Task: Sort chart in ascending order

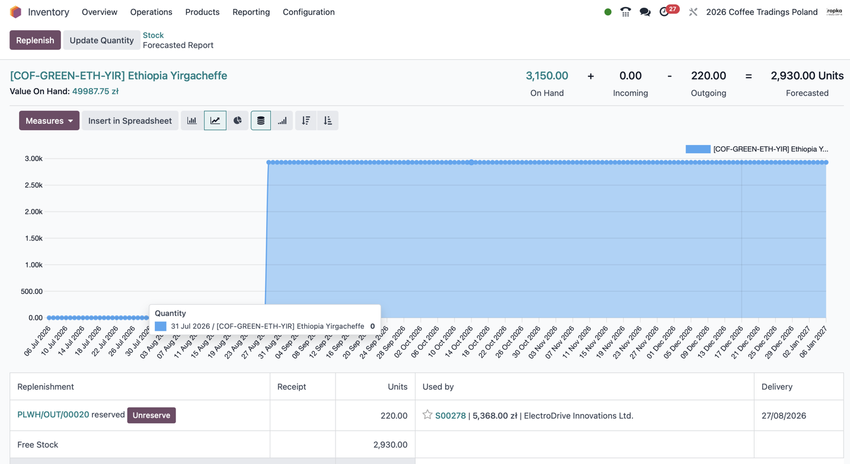Action: (328, 121)
